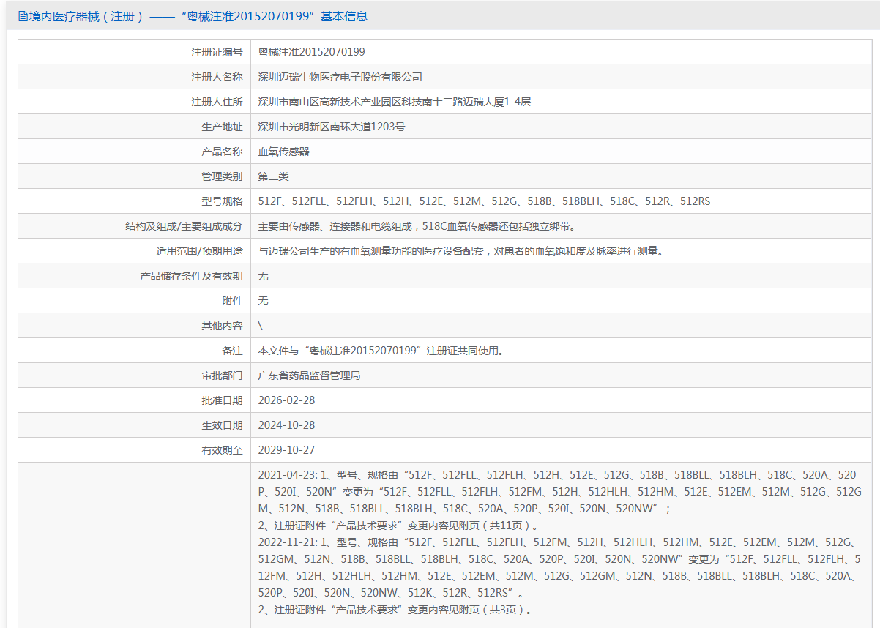
Task: Click the 生效日期 label cell
Action: pos(135,425)
